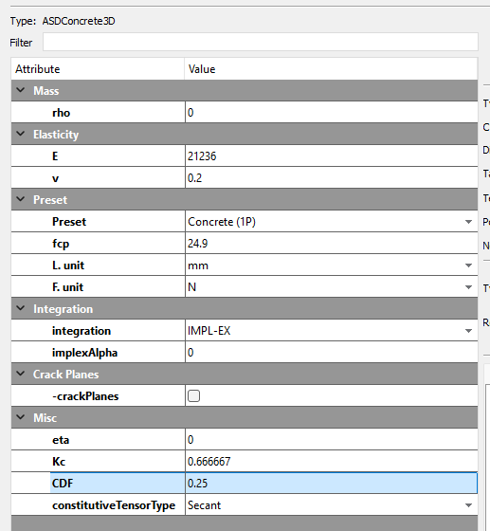Edit the Kc value 0.666667
This screenshot has height=531, width=490.
[x=332, y=461]
